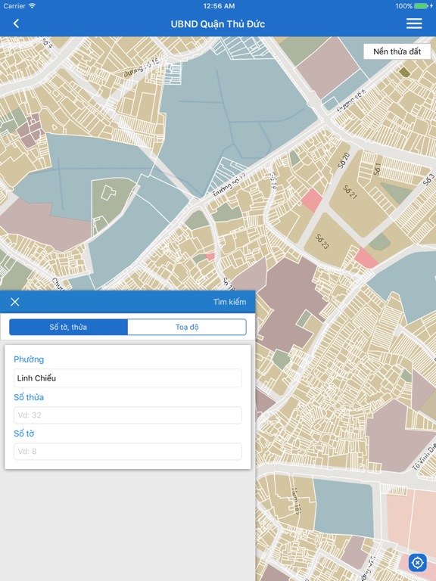Screen dimensions: 436x581
Task: Close the search panel with X
Action: coord(15,302)
